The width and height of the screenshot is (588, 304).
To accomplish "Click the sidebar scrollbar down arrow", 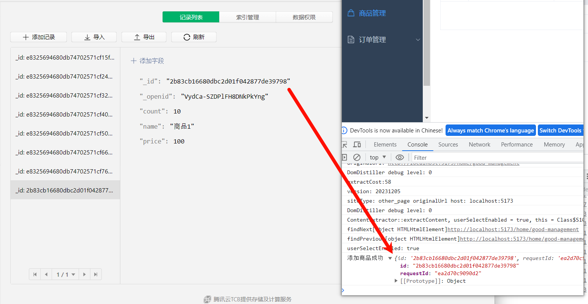I will [x=427, y=118].
